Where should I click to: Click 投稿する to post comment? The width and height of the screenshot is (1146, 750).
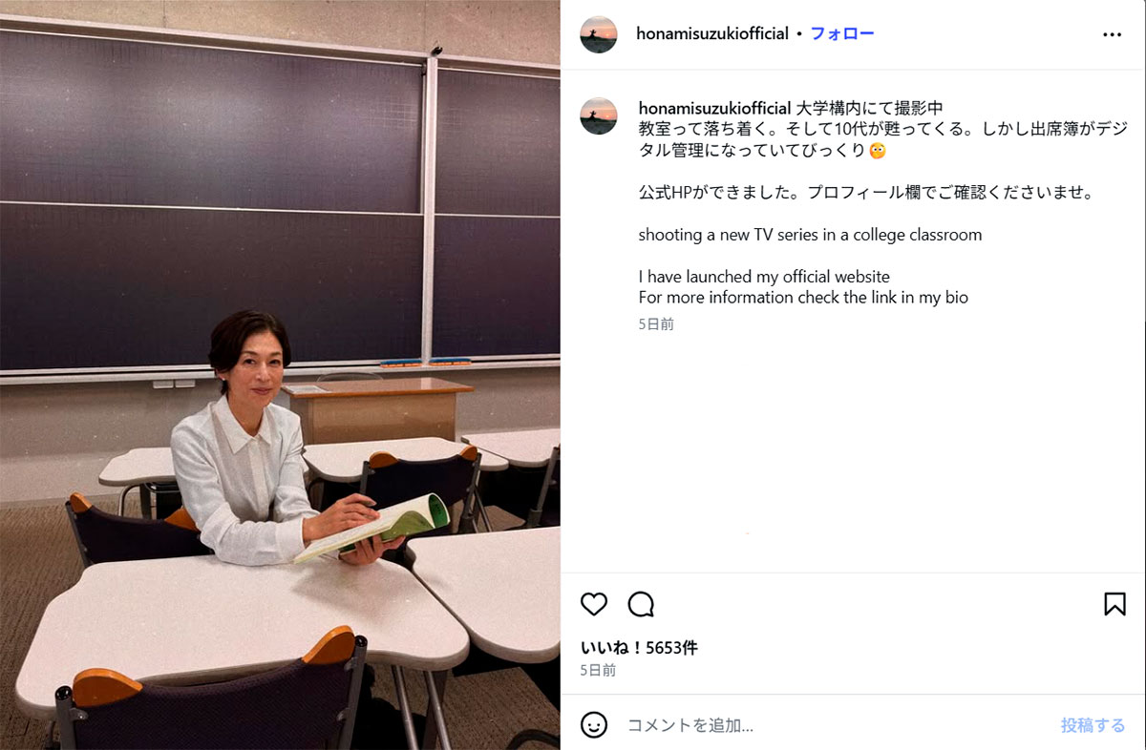coord(1093,725)
